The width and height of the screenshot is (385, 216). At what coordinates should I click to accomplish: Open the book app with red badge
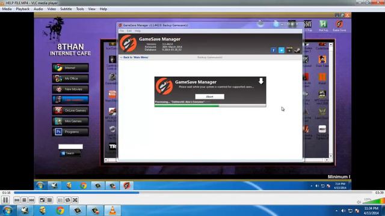(95, 211)
